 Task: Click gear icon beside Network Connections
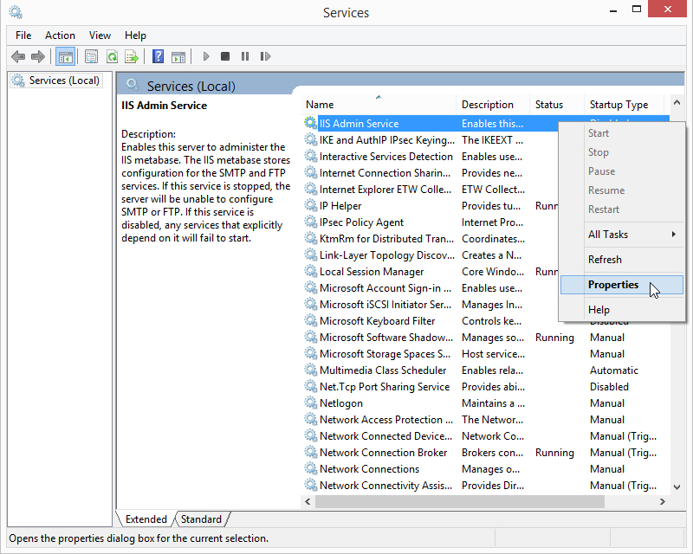pos(311,468)
